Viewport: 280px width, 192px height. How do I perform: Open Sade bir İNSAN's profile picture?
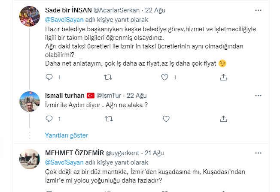pos(30,17)
